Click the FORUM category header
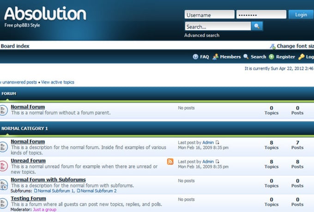Screen dimensions: 314x212 click(x=9, y=94)
